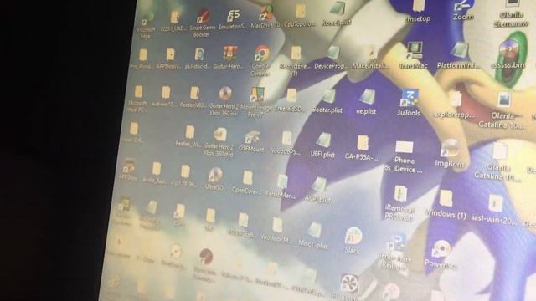The width and height of the screenshot is (536, 301).
Task: Select the Guitar-Hero... WinRAR archive
Action: point(229,58)
